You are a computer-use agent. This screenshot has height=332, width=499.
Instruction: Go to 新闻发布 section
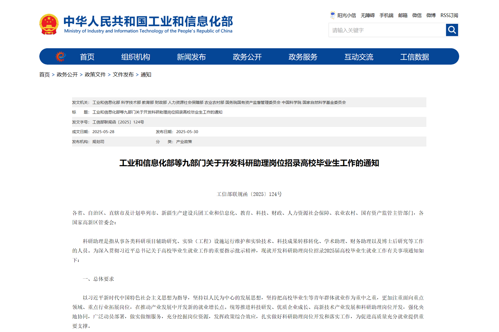coord(191,57)
